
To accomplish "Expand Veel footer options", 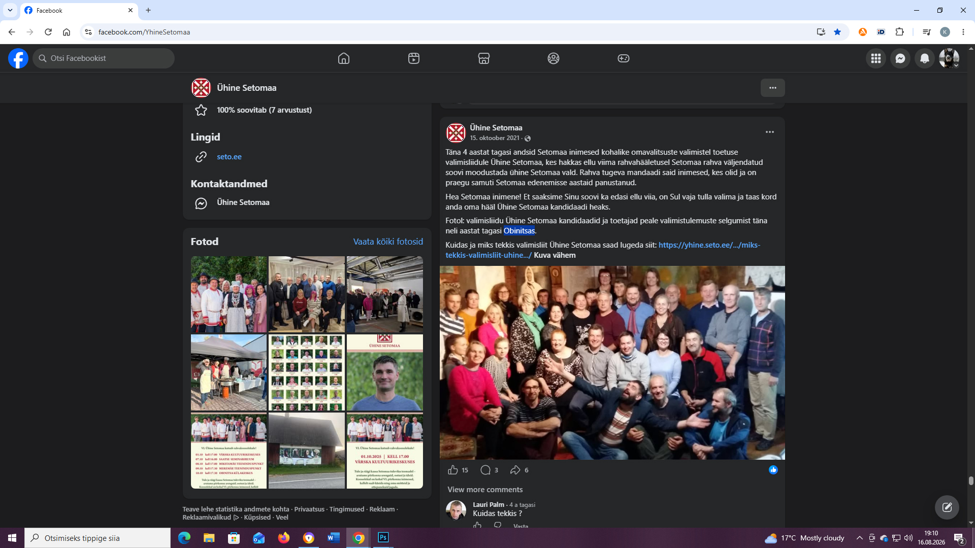I will 282,518.
